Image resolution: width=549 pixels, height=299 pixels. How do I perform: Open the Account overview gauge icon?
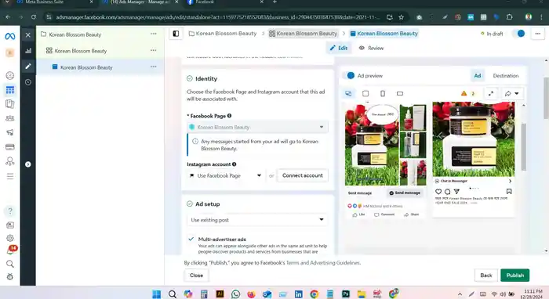(9, 75)
